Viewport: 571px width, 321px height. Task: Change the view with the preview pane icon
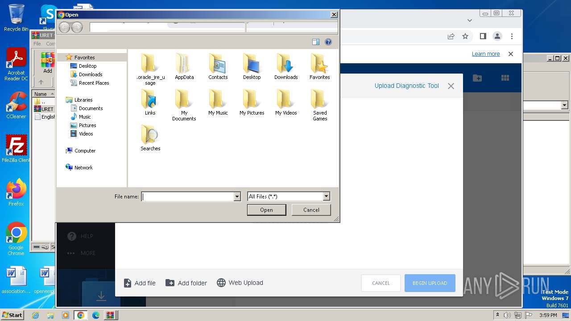pos(316,42)
